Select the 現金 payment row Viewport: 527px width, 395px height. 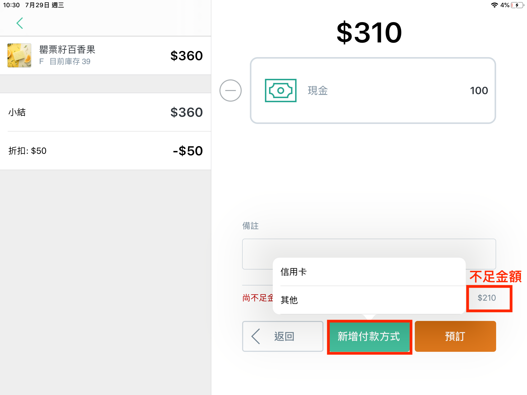[373, 91]
